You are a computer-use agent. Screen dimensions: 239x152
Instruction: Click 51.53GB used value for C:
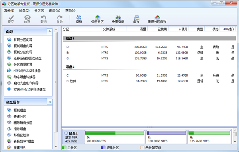click(x=162, y=75)
